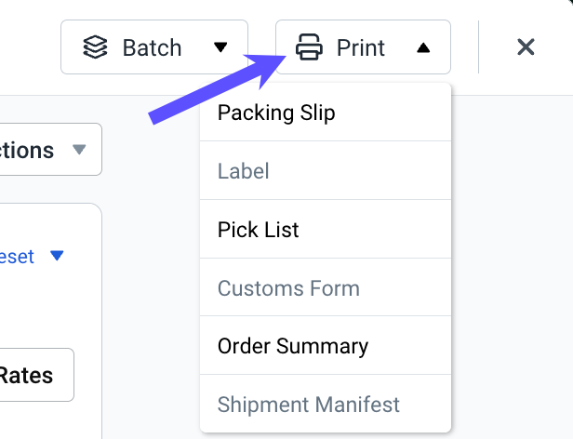Select Pick List menu option

point(259,230)
